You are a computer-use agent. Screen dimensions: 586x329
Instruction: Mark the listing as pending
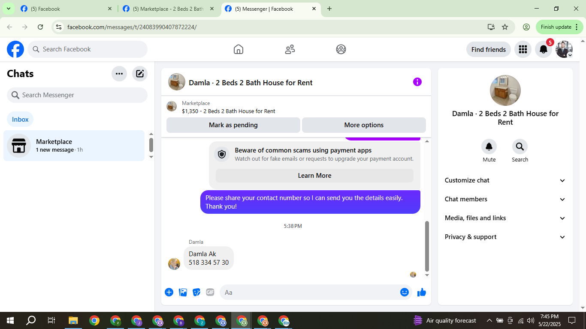tap(233, 125)
